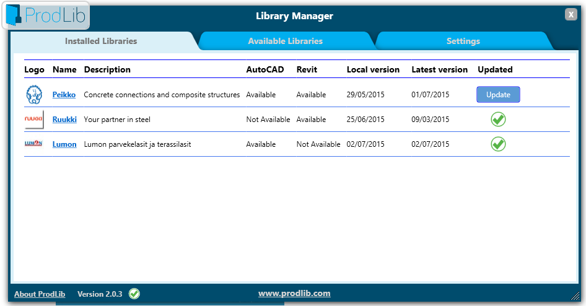
Task: Click Peikko's local version date 29/05/2015
Action: (365, 95)
